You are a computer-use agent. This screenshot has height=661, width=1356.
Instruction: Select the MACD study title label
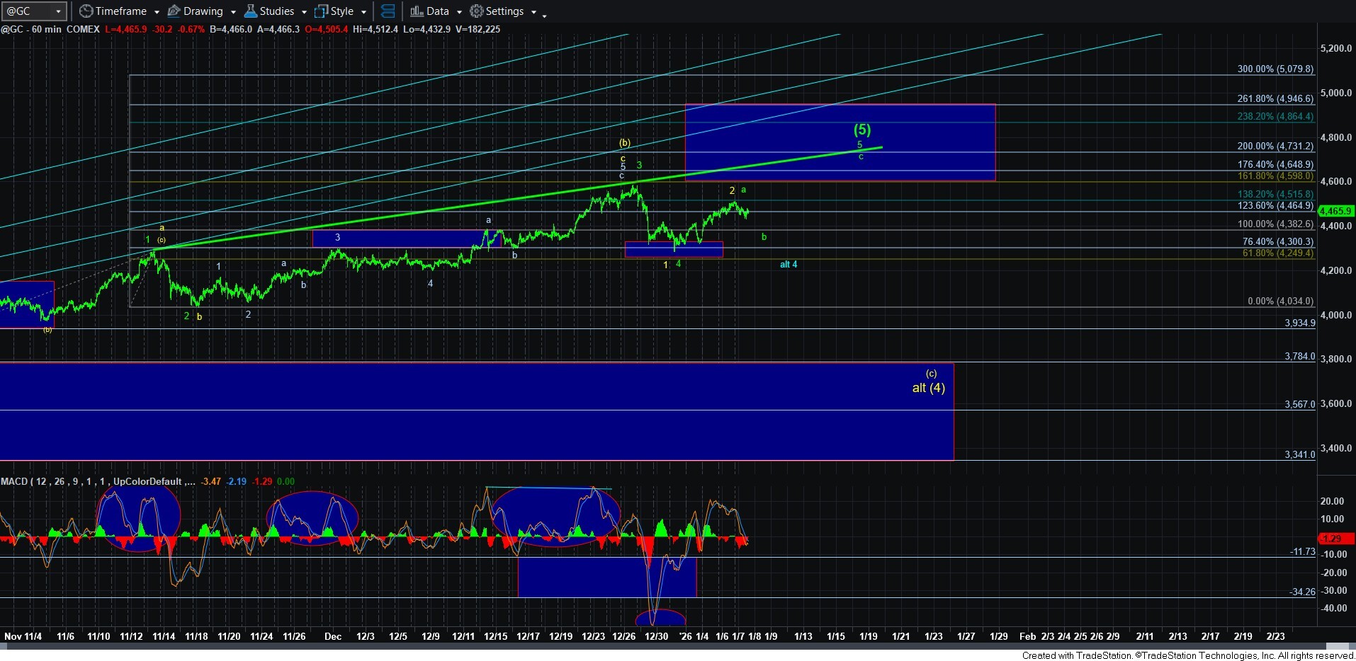14,481
